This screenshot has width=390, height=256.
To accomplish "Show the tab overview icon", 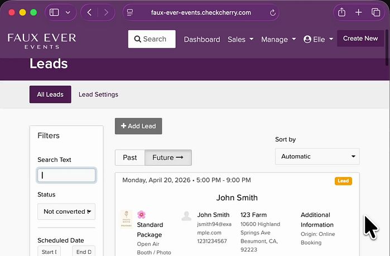I will (x=375, y=12).
